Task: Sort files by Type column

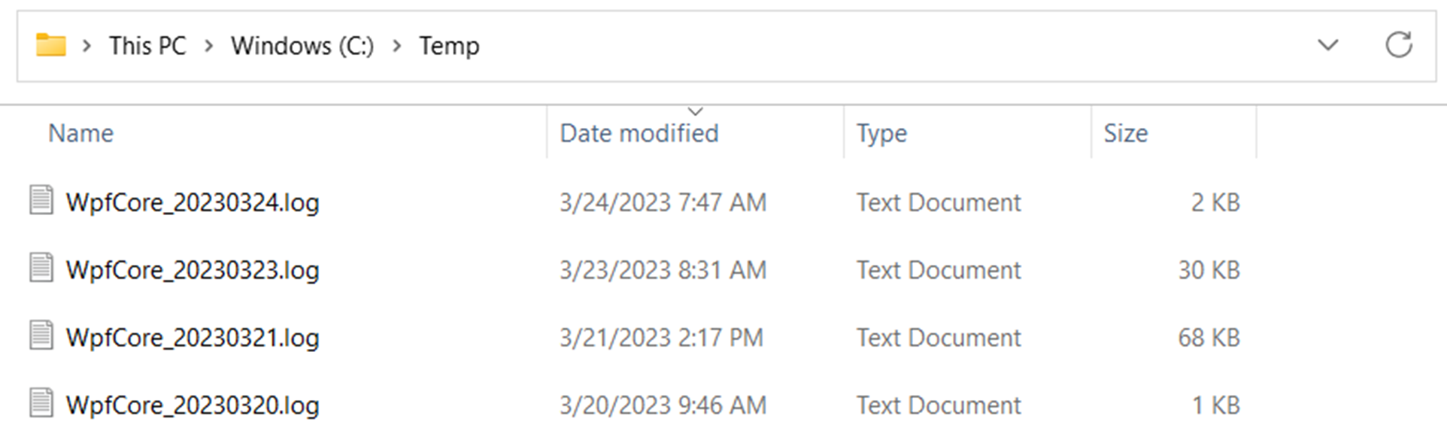Action: 881,133
